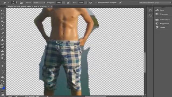Select the Eraser tool in the toolbox
Viewport: 172px width, 97px height.
[2, 47]
